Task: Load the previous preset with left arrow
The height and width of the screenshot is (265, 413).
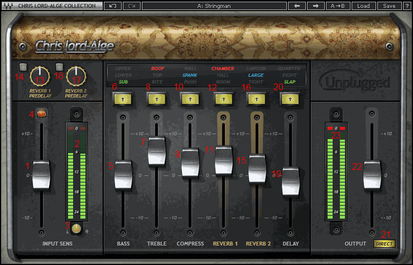Action: point(296,6)
